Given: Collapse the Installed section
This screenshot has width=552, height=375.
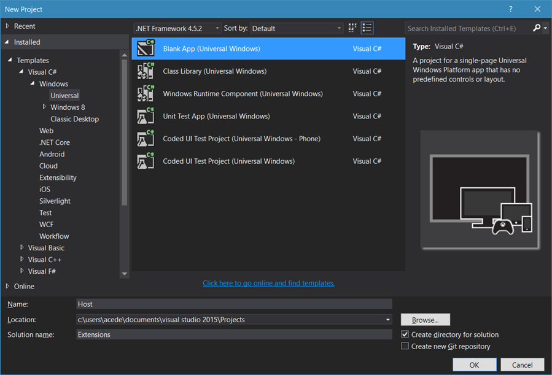Looking at the screenshot, I should [7, 42].
